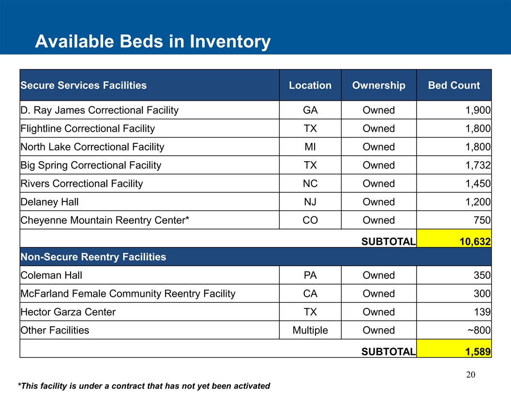This screenshot has height=395, width=511.
Task: Select the 'Non-Secure Reentry Facilities' section header
Action: pos(93,257)
